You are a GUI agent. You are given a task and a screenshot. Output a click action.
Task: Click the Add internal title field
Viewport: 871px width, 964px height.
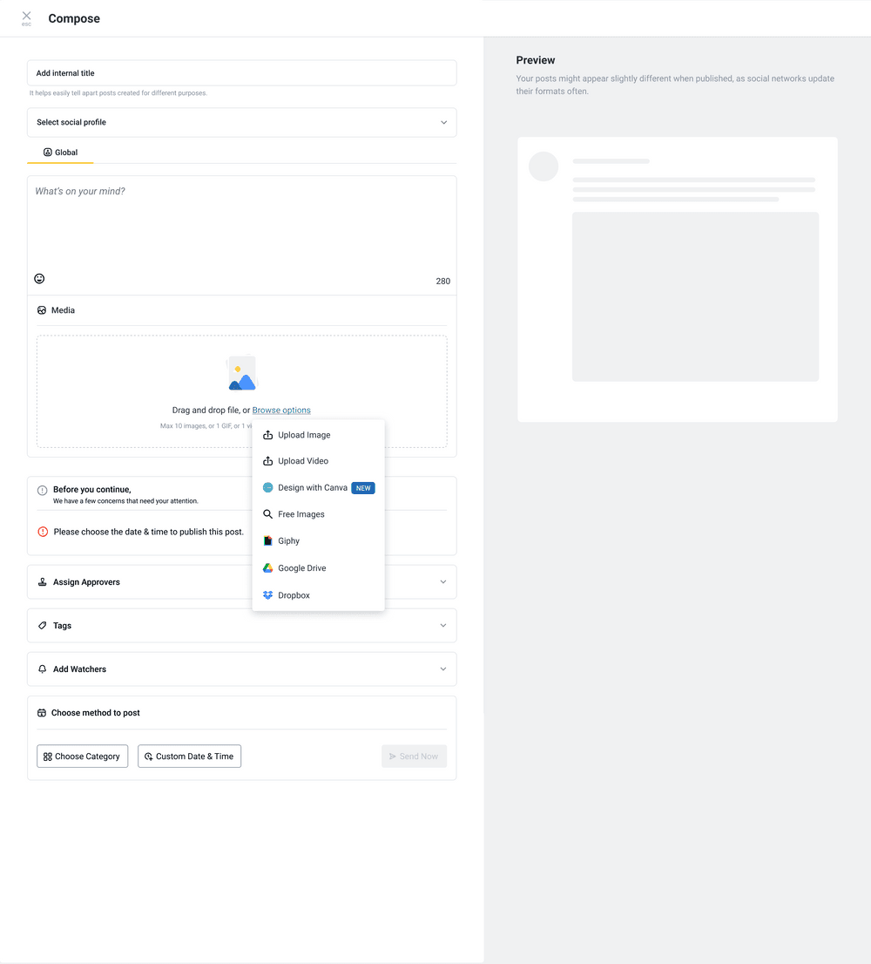point(241,73)
